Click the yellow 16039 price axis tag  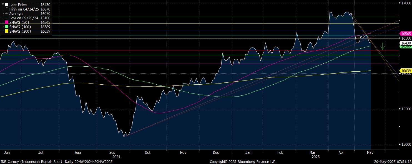(x=405, y=71)
